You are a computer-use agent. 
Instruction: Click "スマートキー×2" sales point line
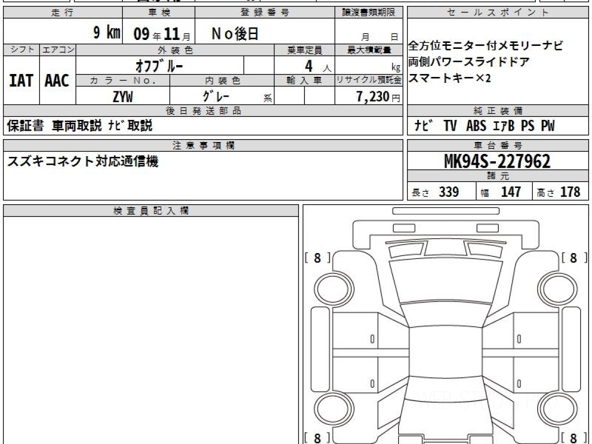449,78
